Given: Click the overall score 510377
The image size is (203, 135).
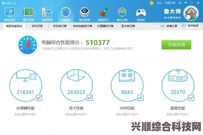Looking at the screenshot, I should coord(98,43).
